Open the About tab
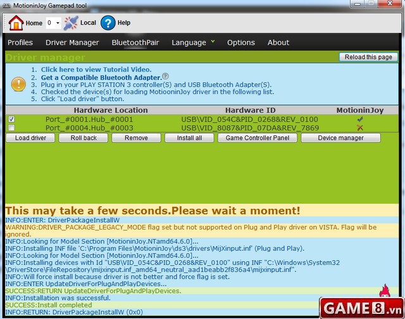405x319 pixels. pyautogui.click(x=278, y=42)
